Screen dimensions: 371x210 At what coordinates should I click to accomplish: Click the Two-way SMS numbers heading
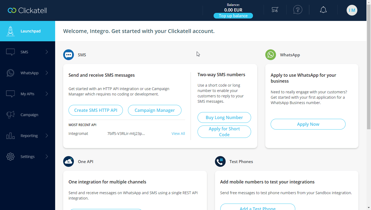coord(221,75)
